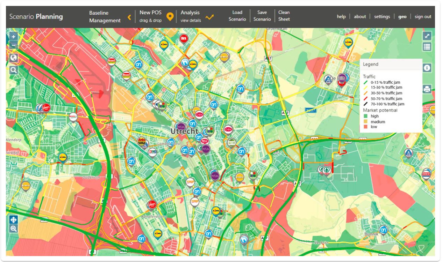The height and width of the screenshot is (262, 442).
Task: Open Baseline Management
Action: click(105, 17)
